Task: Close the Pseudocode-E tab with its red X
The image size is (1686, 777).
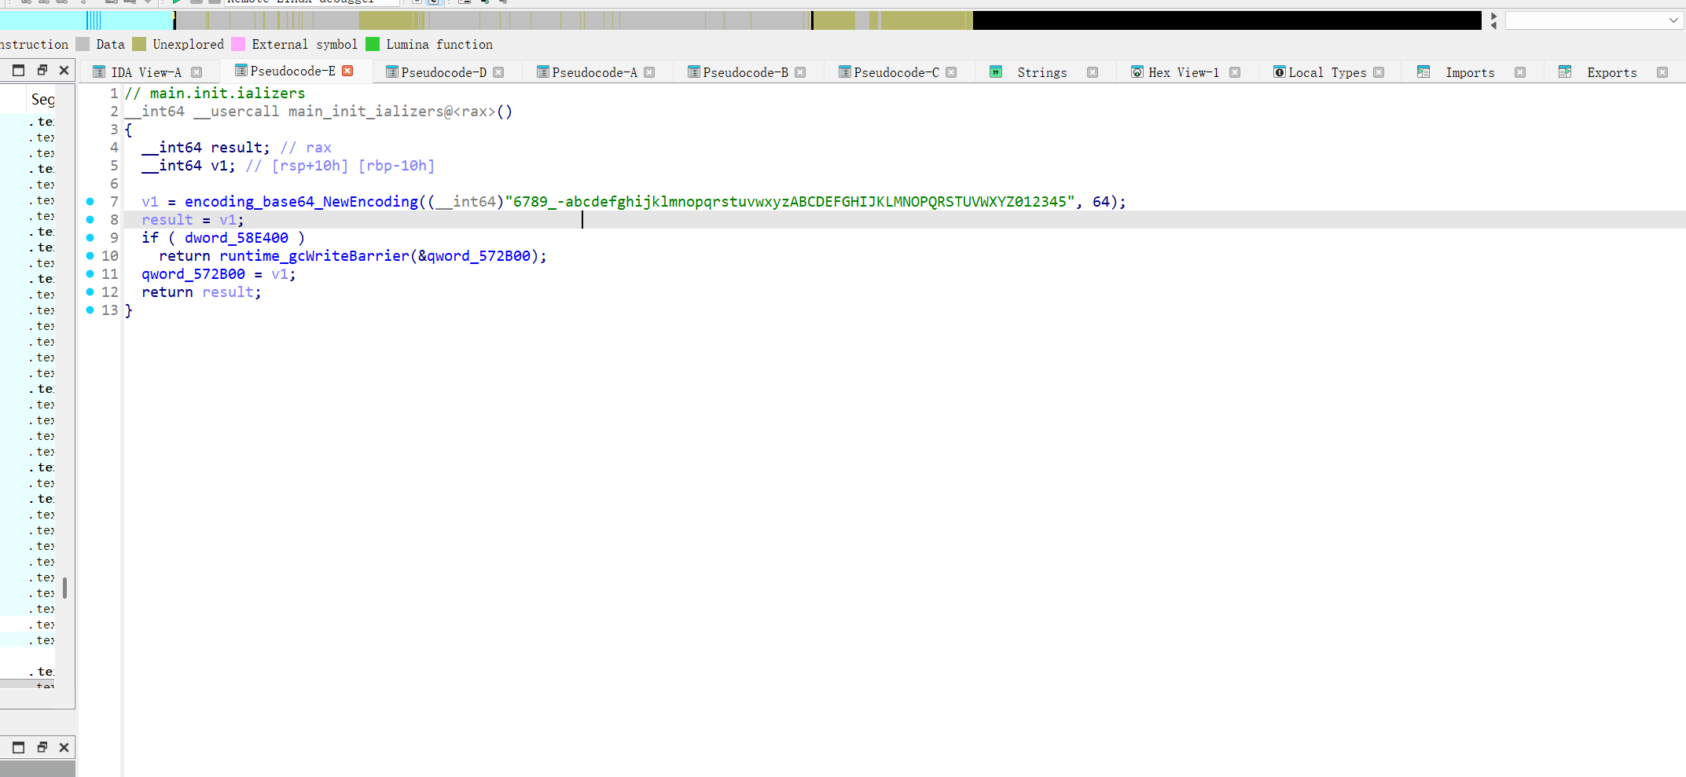Action: click(347, 71)
